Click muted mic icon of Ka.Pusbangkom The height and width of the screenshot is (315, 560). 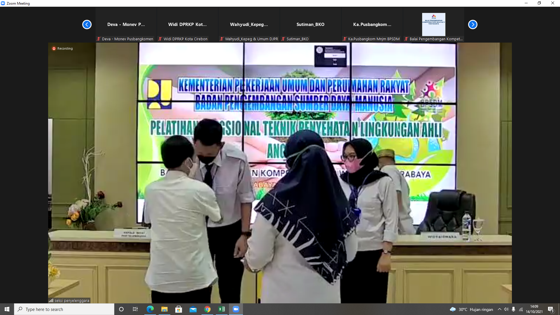(x=345, y=39)
